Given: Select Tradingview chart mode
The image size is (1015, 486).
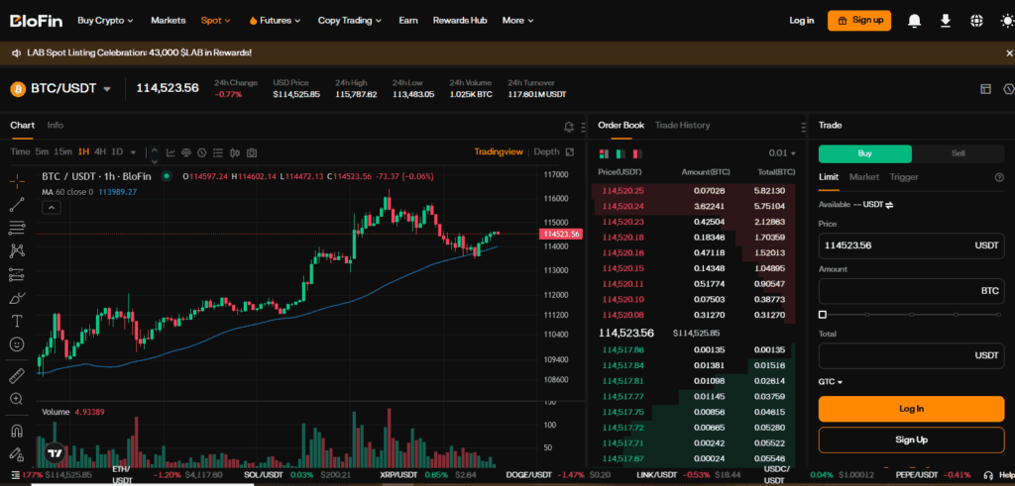Looking at the screenshot, I should pos(499,151).
